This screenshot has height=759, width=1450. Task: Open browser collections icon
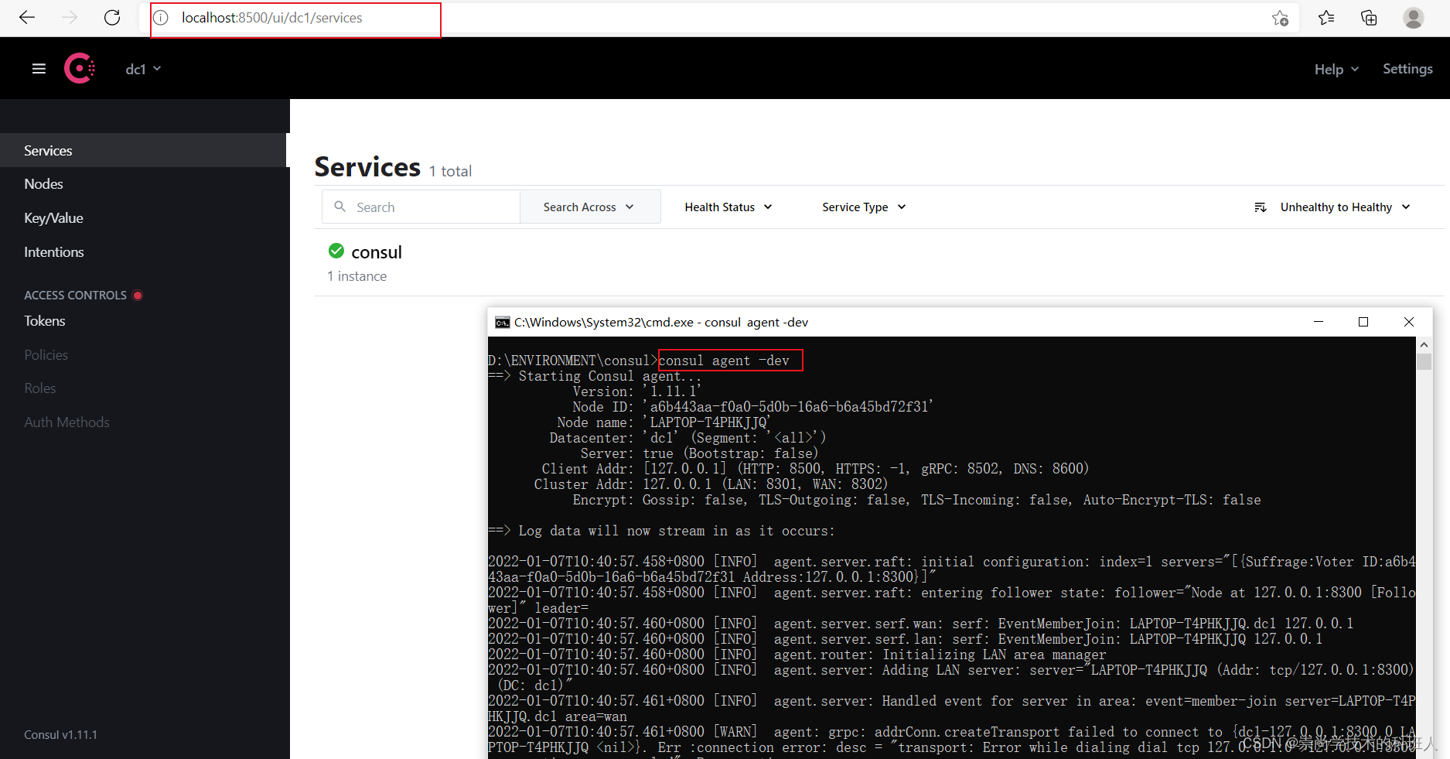(1369, 18)
